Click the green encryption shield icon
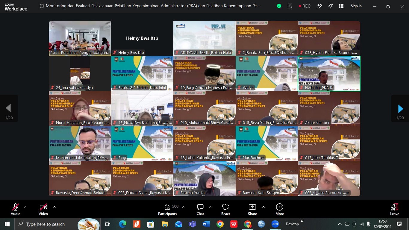 (279, 6)
